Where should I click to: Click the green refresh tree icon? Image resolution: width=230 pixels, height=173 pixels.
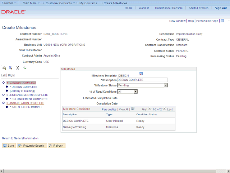pos(25,68)
